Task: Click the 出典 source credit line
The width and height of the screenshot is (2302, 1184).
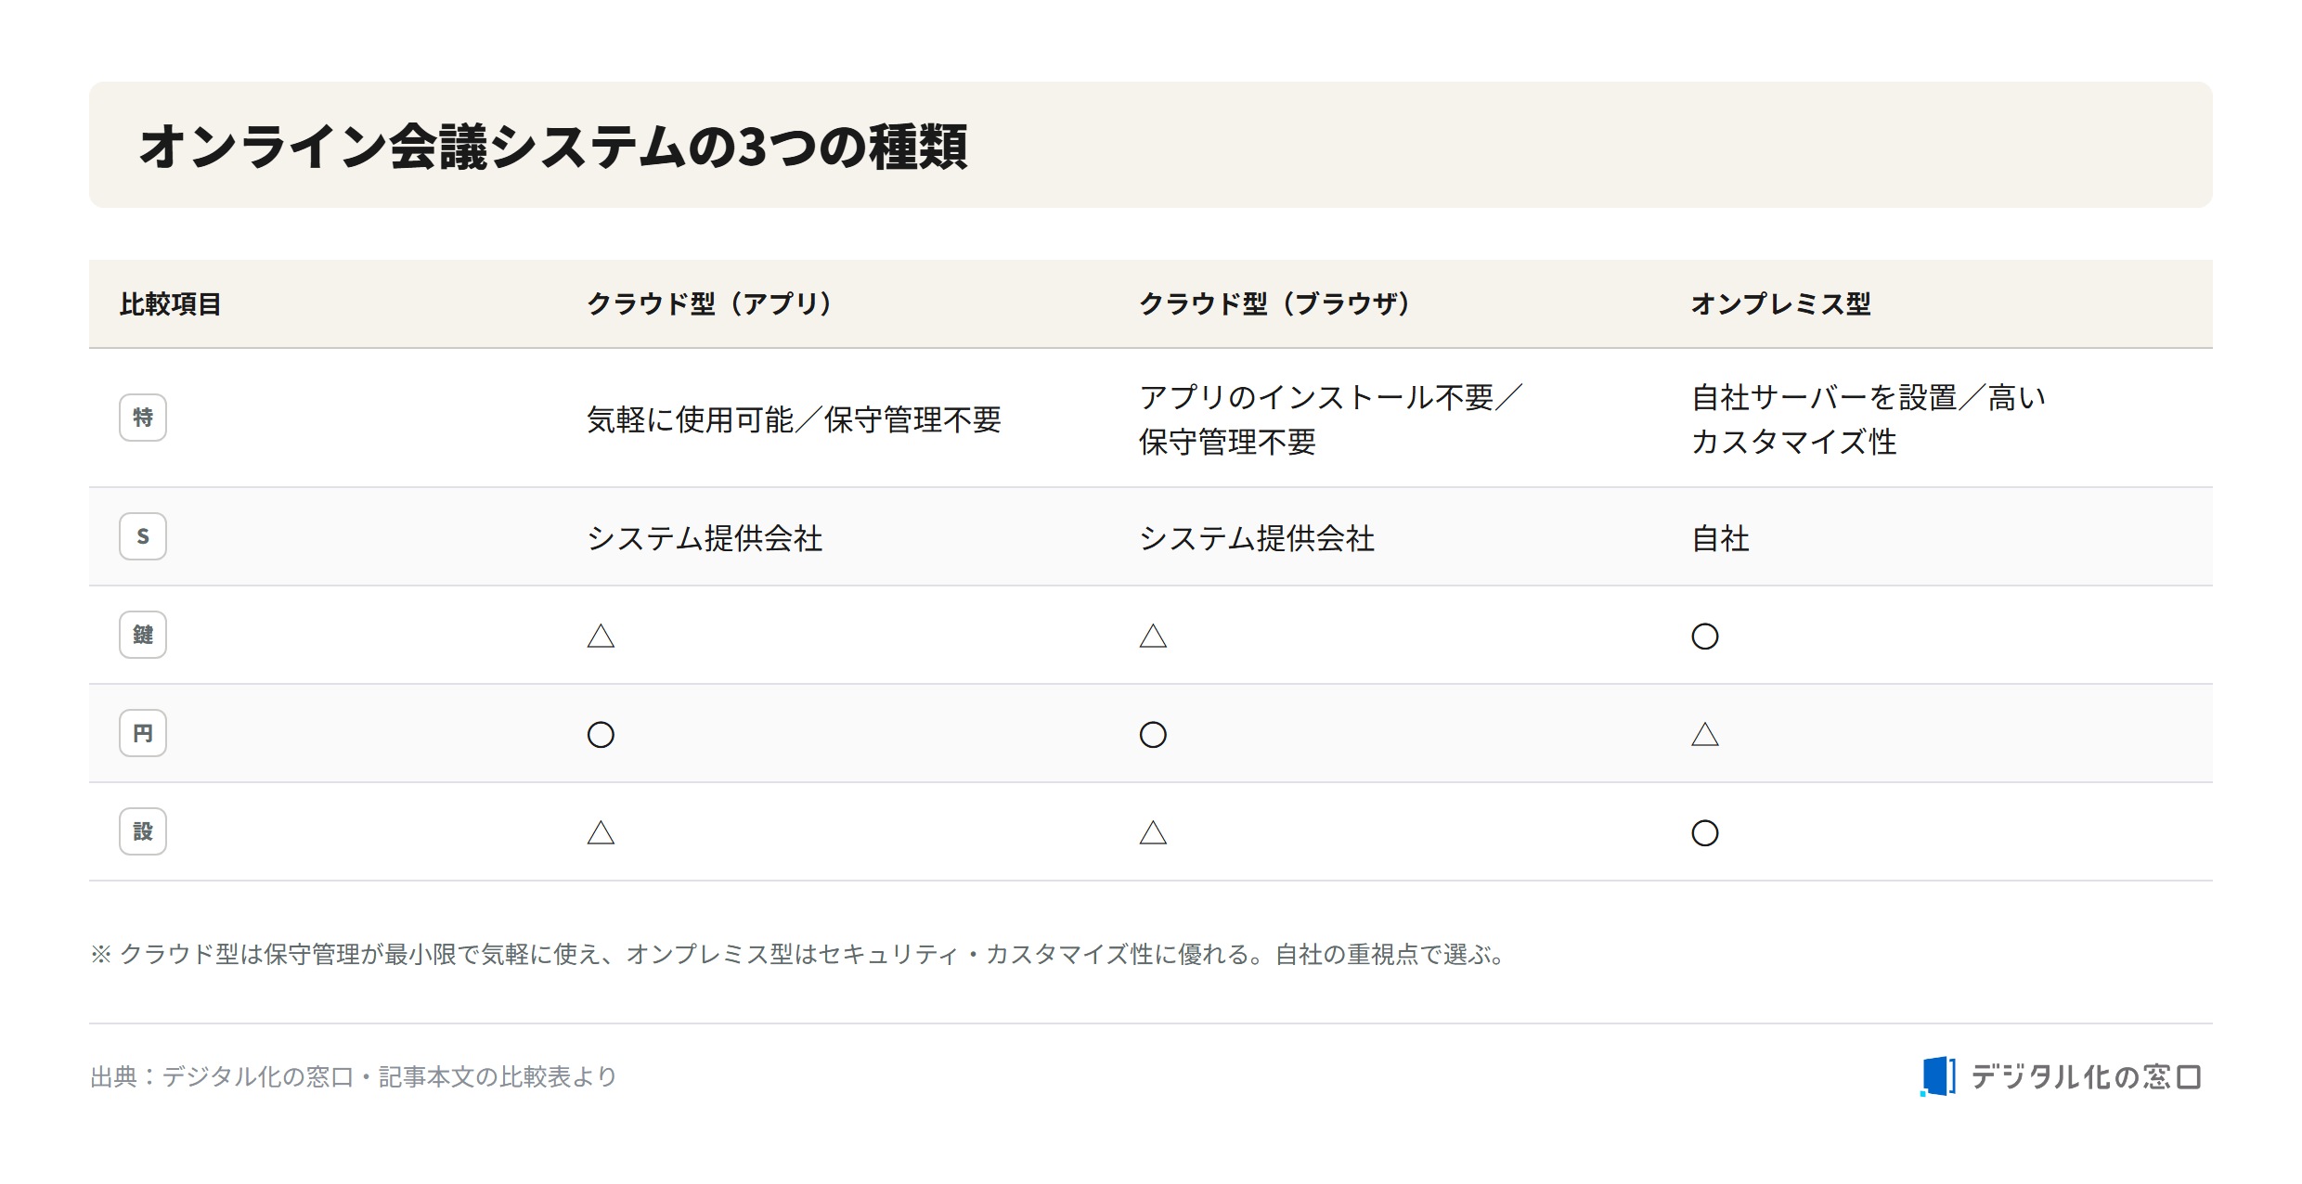Action: tap(354, 1076)
